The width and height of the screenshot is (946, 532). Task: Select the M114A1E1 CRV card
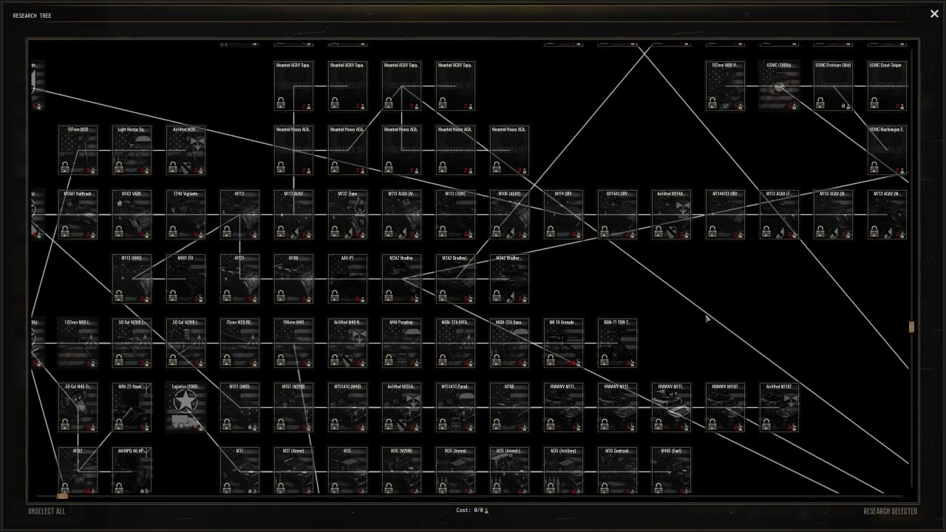pos(725,214)
